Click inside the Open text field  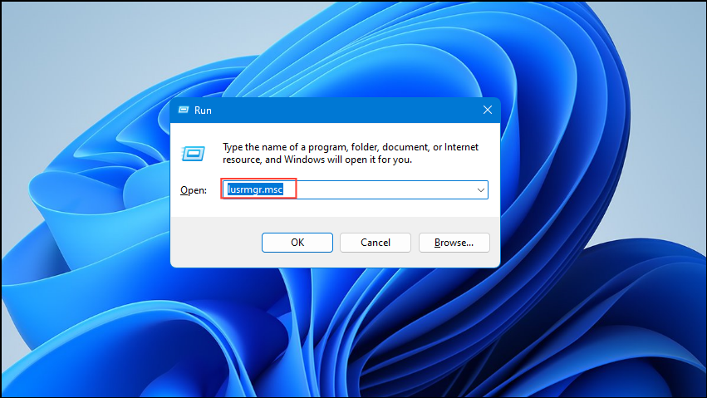(355, 189)
